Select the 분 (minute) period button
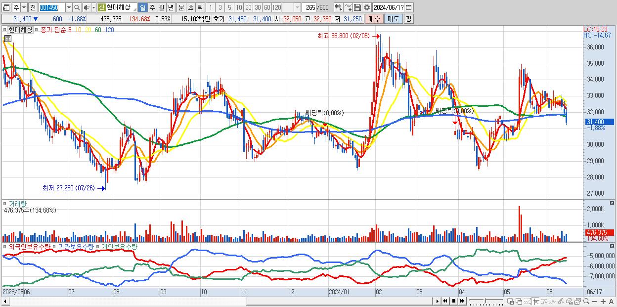 point(181,7)
